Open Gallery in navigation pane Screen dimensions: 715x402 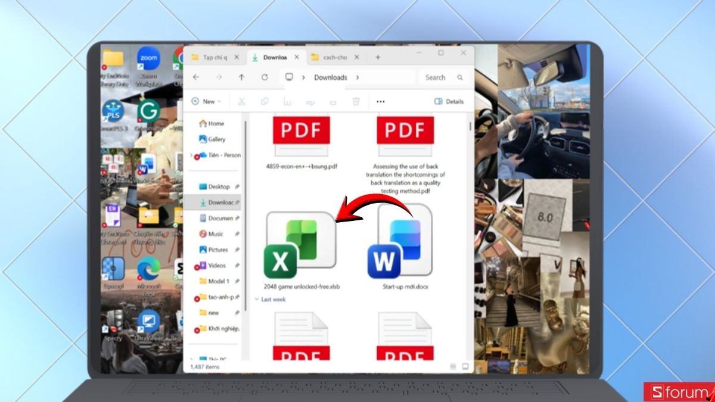(x=213, y=139)
